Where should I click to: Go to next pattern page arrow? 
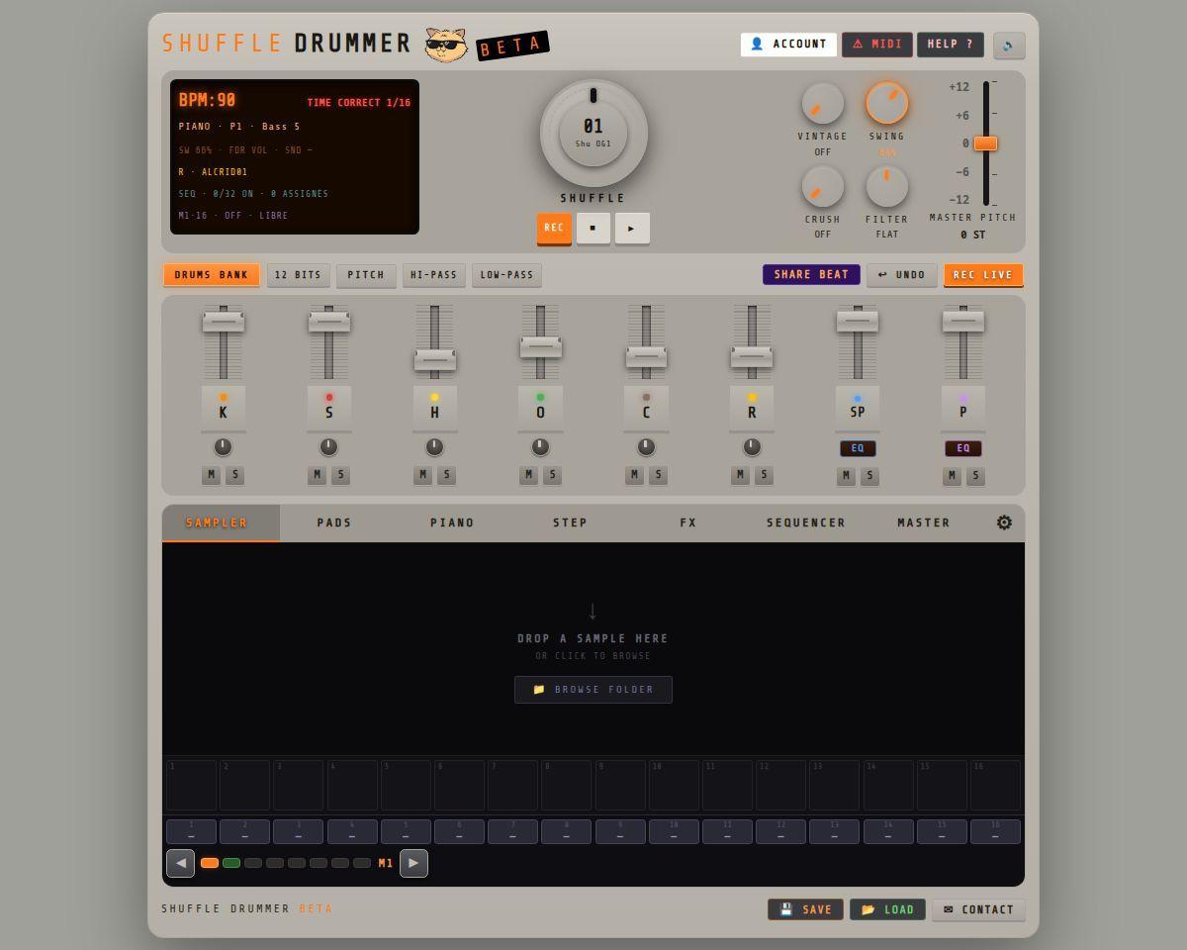413,863
